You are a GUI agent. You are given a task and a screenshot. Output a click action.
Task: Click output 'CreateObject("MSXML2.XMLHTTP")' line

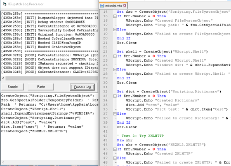click(34, 131)
